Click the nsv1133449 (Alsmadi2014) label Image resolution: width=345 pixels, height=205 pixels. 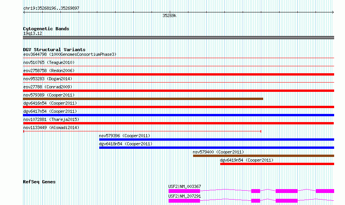tap(51, 127)
